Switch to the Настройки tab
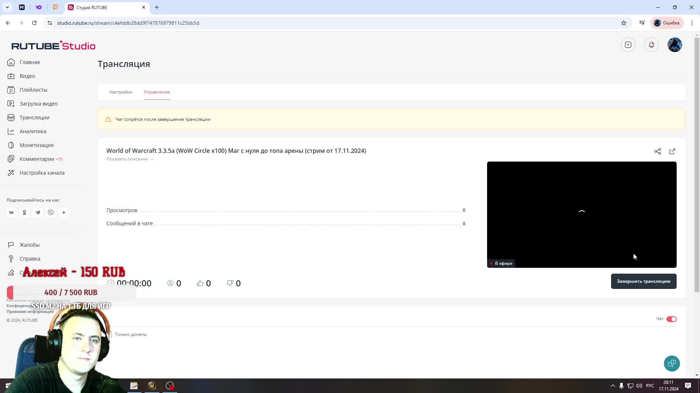Screen dimensions: 700x393 pyautogui.click(x=121, y=92)
